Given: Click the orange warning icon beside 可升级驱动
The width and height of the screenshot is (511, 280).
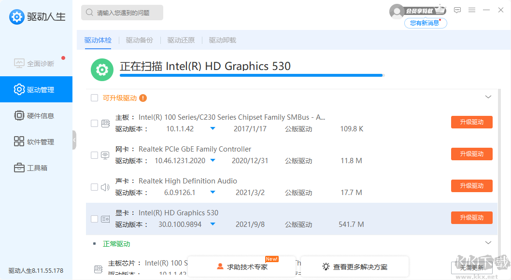Looking at the screenshot, I should pos(143,98).
